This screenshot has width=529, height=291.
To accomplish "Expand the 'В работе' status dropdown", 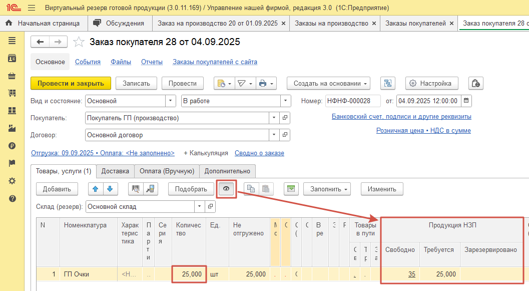I will click(286, 101).
